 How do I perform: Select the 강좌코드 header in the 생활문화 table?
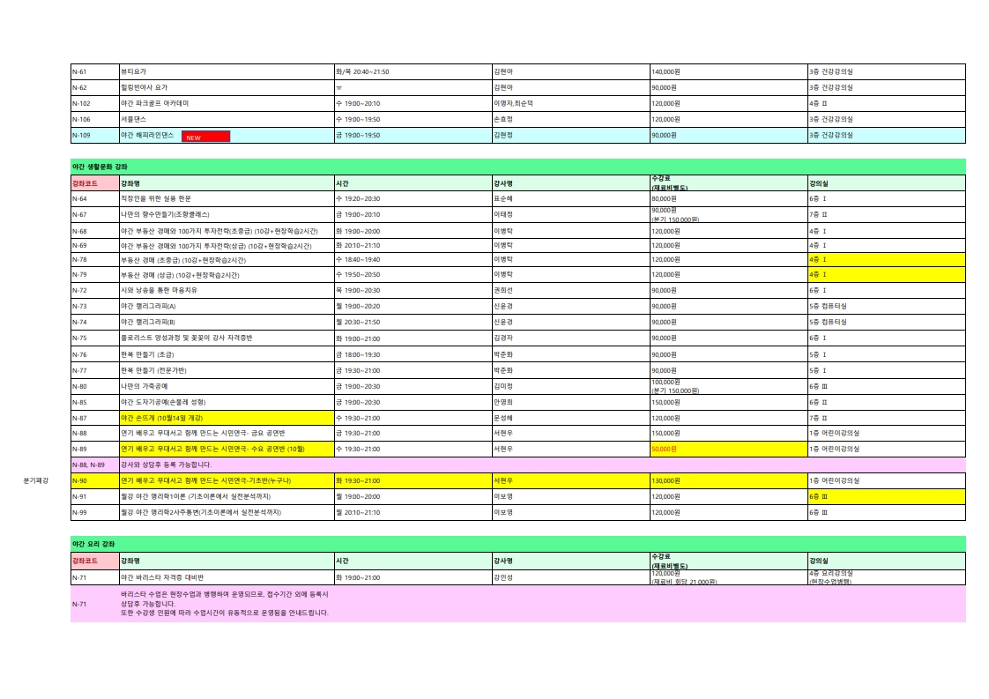(x=94, y=183)
